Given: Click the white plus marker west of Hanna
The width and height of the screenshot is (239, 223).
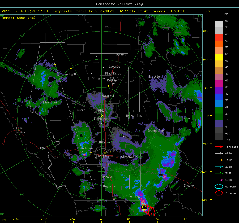Looking at the screenshot, I should point(150,107).
